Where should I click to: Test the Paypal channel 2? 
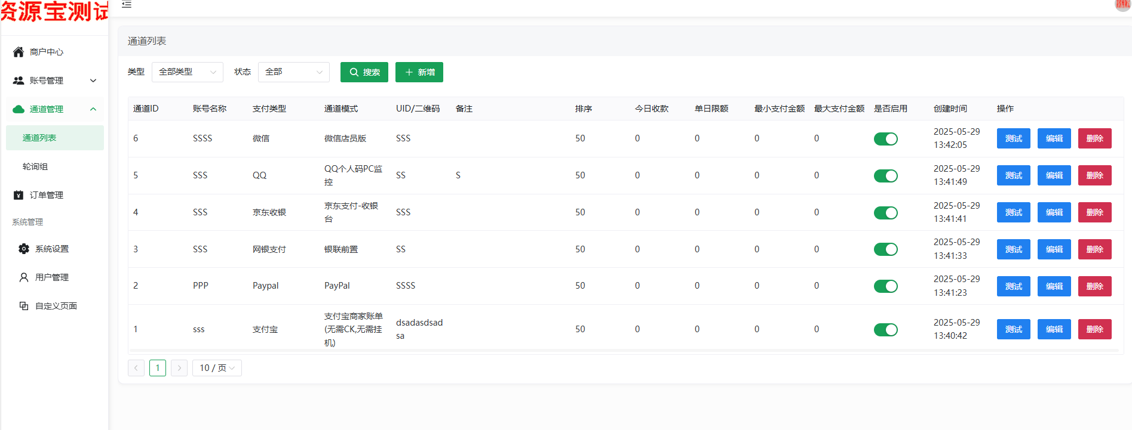[x=1014, y=286]
